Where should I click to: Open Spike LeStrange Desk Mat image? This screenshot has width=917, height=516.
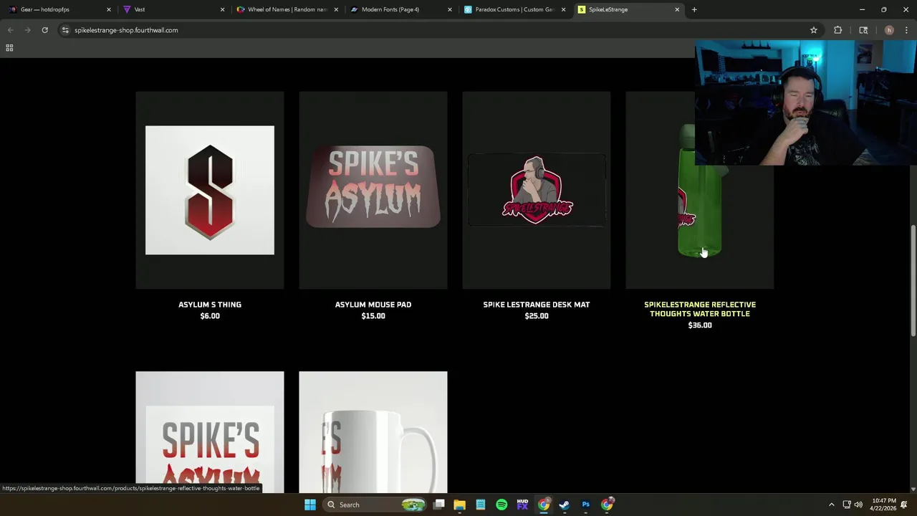[x=537, y=190]
